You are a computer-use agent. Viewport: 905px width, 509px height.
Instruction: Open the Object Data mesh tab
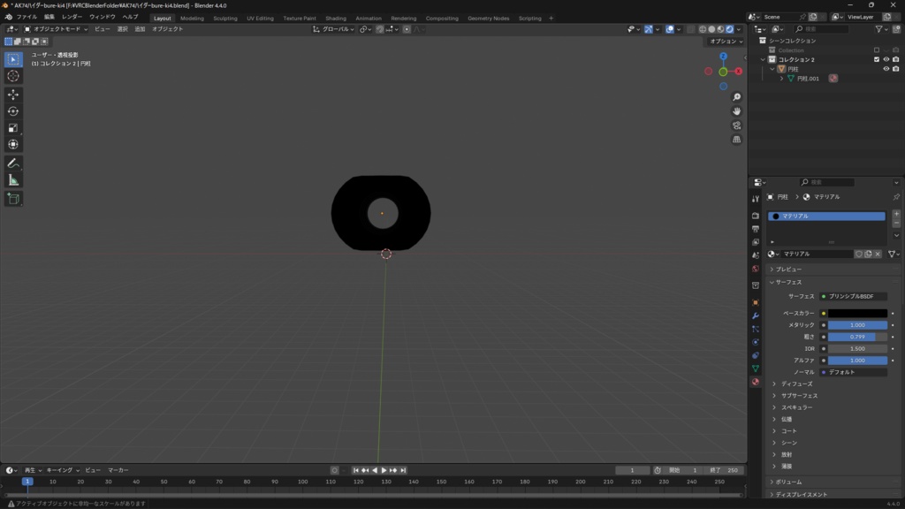point(756,368)
